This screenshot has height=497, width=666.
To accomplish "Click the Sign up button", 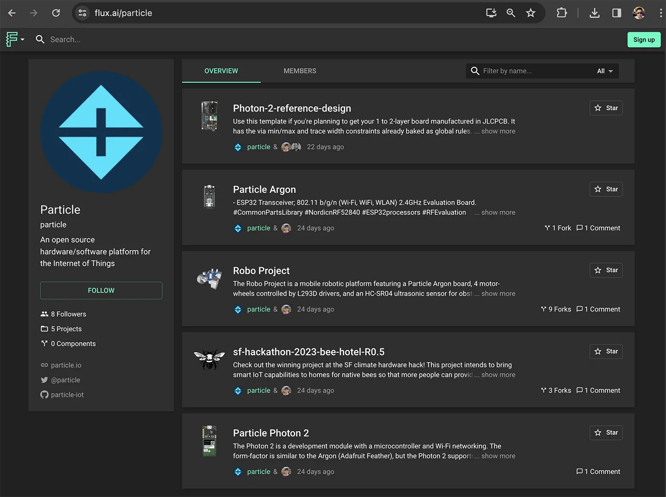I will [x=644, y=39].
